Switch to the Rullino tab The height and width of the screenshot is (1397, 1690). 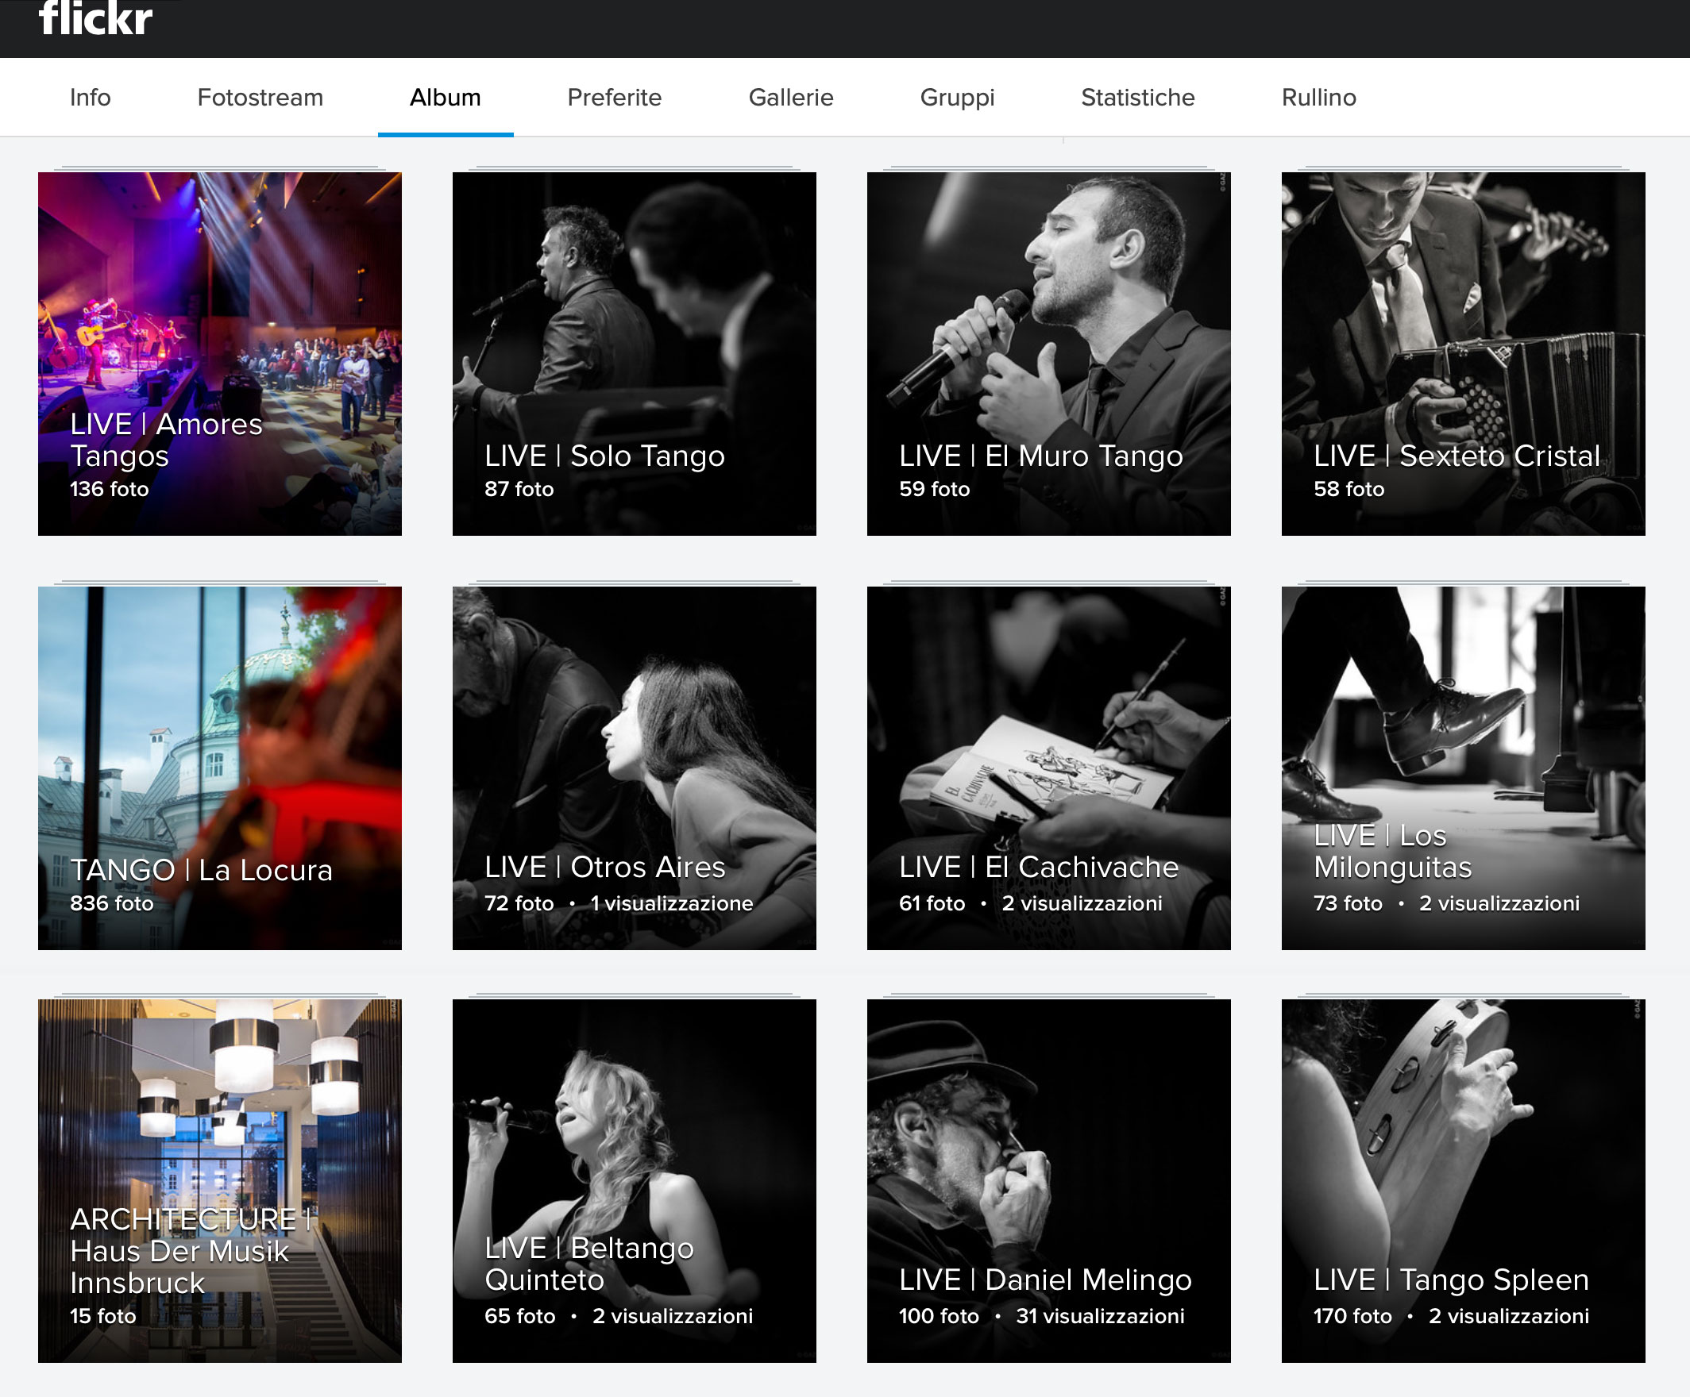coord(1318,98)
